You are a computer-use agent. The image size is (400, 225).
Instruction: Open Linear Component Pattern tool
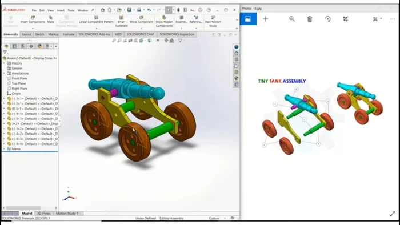click(x=96, y=19)
